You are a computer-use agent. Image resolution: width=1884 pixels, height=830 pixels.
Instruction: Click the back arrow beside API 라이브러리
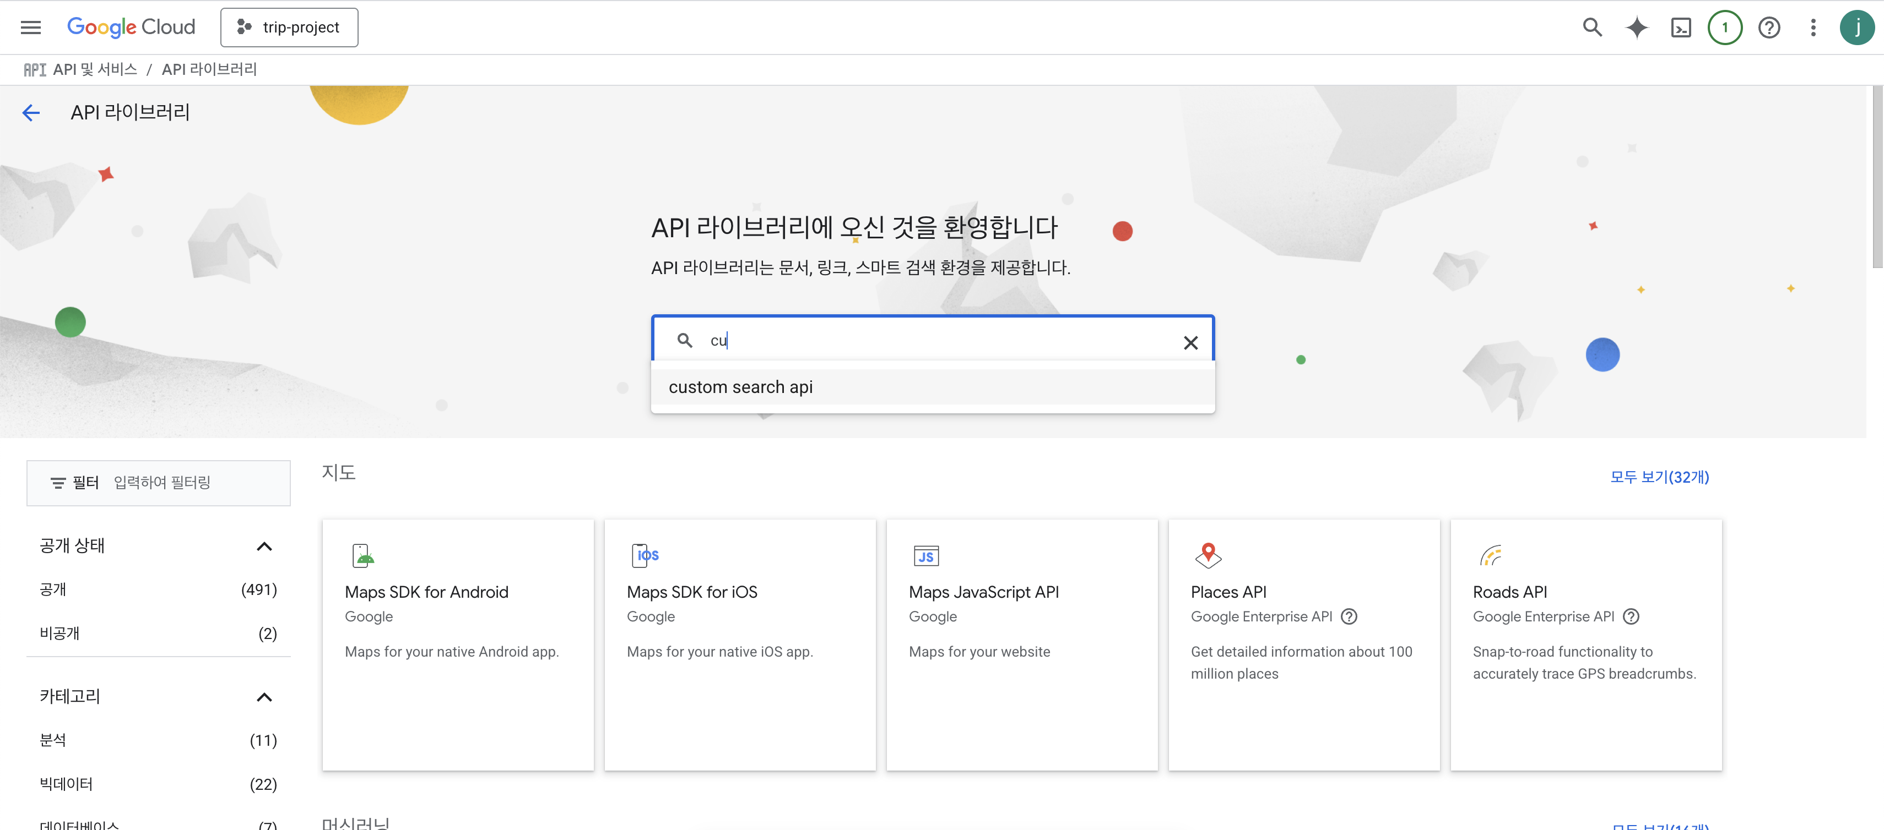(x=31, y=112)
